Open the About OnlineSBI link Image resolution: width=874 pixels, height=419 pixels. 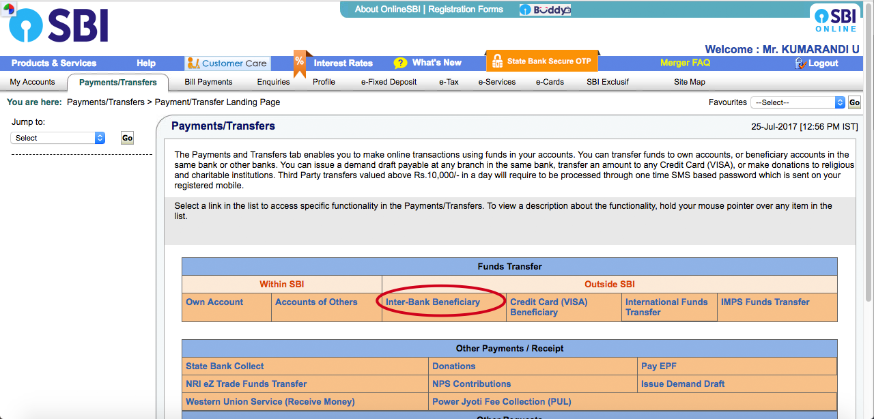click(387, 10)
